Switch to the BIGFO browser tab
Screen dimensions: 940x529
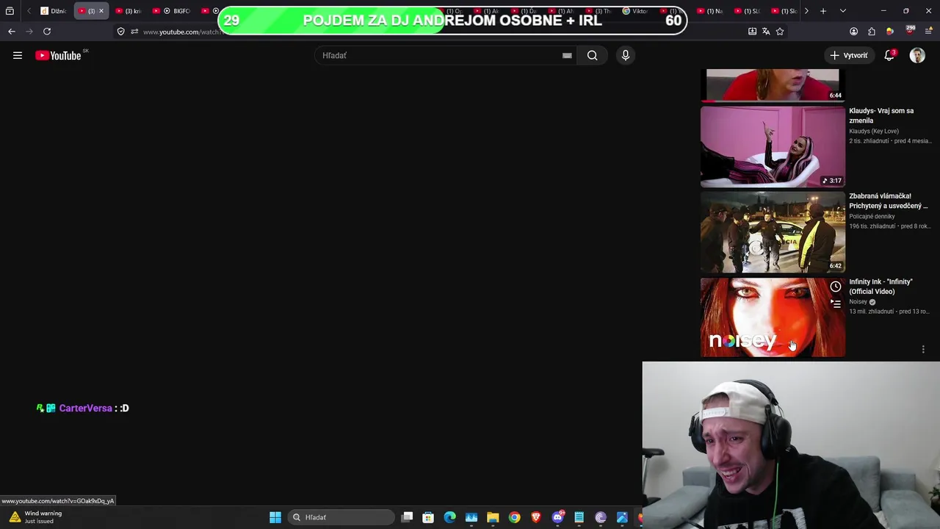point(172,11)
